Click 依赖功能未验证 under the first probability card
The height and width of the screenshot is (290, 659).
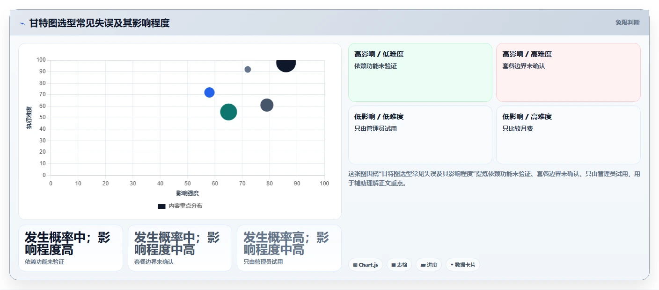coord(44,262)
